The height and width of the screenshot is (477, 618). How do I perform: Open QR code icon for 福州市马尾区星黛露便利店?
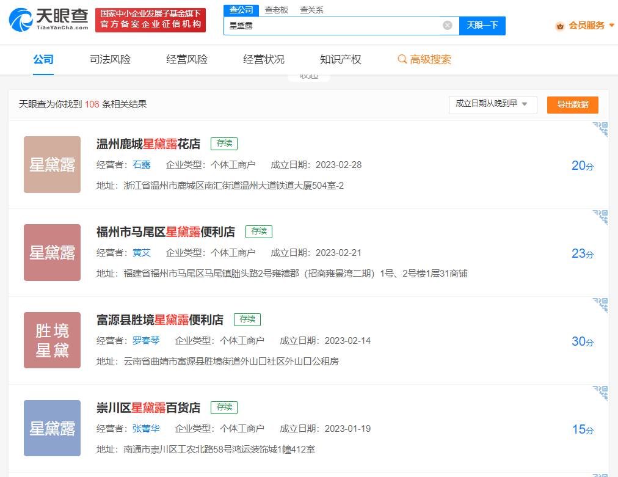click(x=601, y=217)
